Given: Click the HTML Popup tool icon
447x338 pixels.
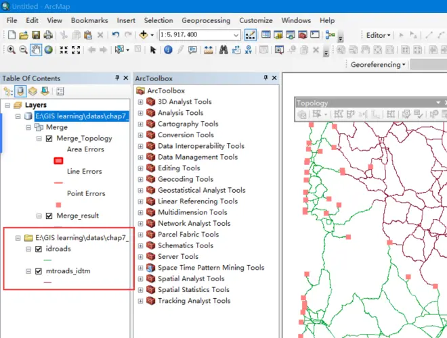Looking at the screenshot, I should [x=192, y=50].
